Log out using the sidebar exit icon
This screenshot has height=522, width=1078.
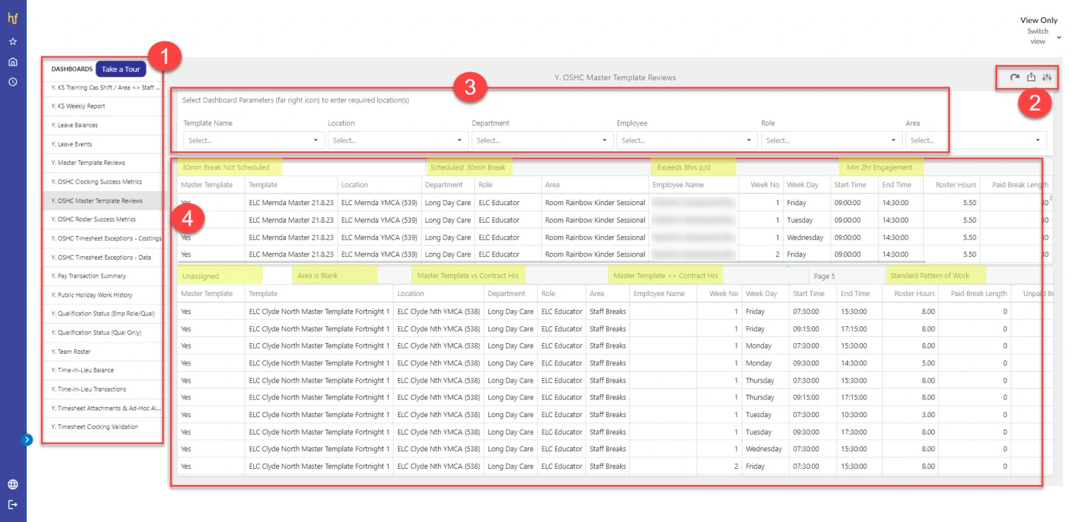tap(13, 505)
